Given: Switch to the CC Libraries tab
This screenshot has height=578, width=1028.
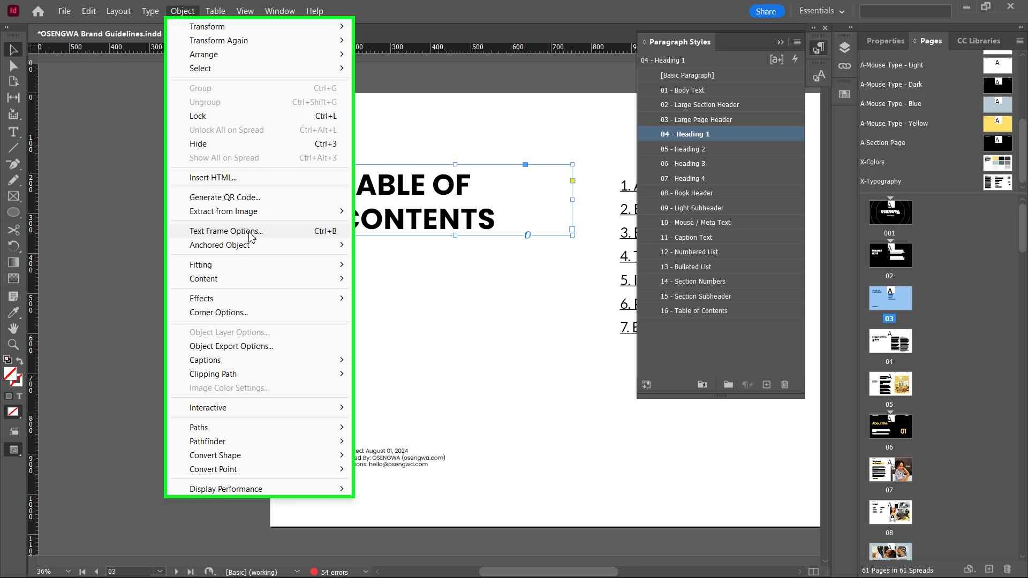Looking at the screenshot, I should click(x=978, y=41).
